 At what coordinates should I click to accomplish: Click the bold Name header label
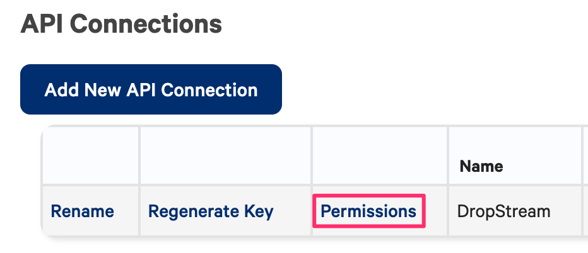pyautogui.click(x=481, y=166)
